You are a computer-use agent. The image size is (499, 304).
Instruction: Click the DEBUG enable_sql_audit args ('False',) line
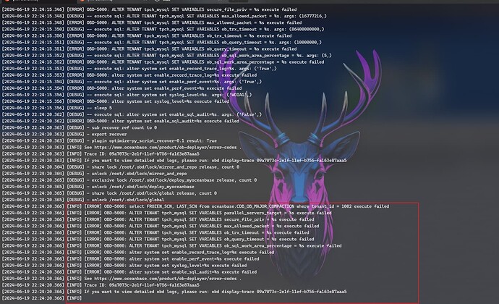[x=132, y=114]
